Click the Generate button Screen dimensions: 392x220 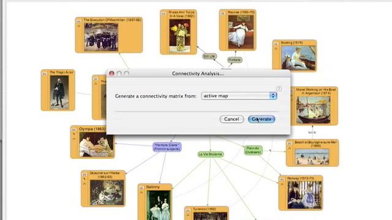click(262, 119)
